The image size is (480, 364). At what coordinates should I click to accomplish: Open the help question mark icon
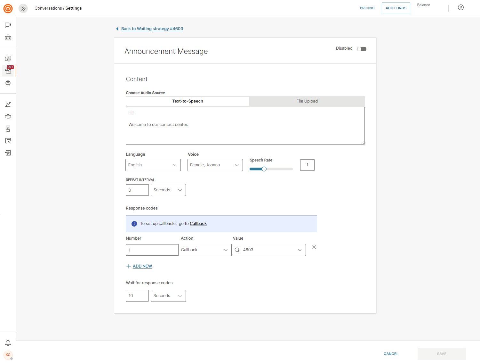pos(460,8)
